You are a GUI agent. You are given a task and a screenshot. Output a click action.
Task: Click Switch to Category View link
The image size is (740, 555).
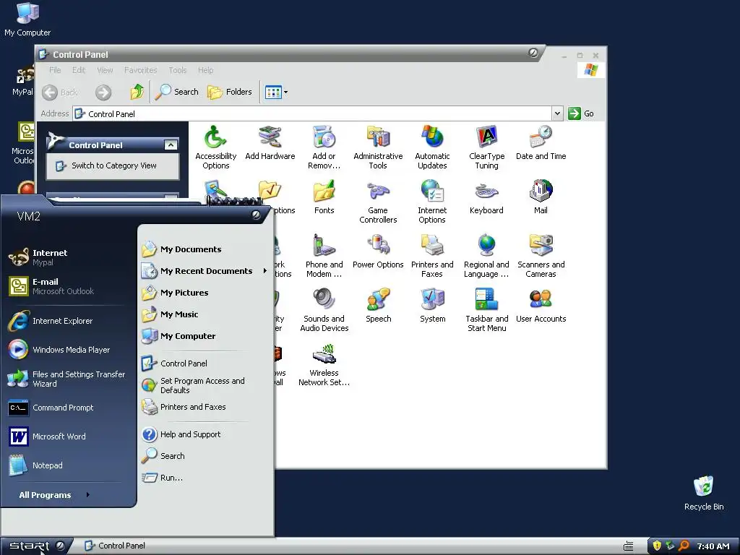[113, 165]
